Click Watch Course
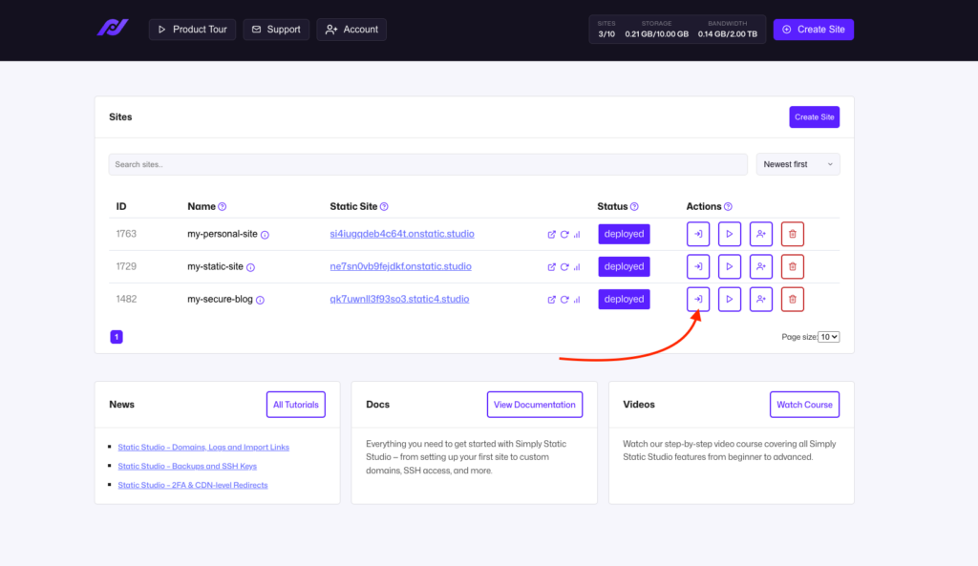 click(x=804, y=405)
